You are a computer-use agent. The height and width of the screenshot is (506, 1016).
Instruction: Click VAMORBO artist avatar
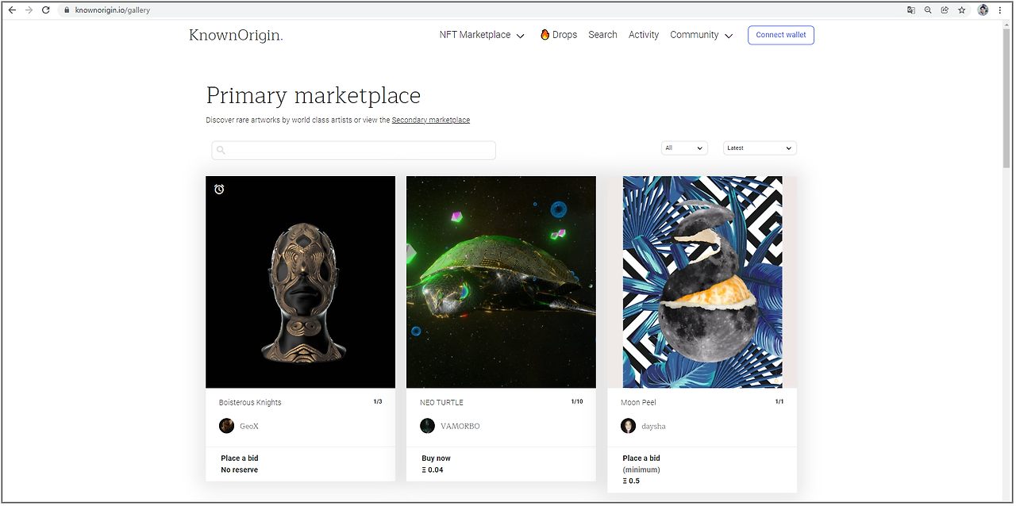[x=428, y=426]
